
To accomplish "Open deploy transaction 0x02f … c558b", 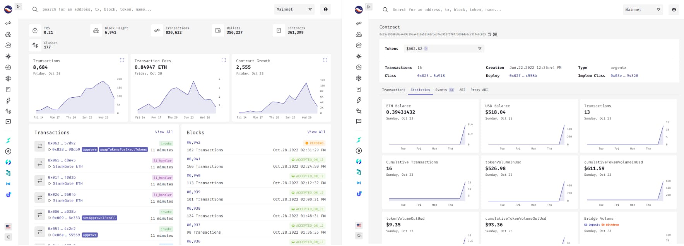I will click(523, 76).
